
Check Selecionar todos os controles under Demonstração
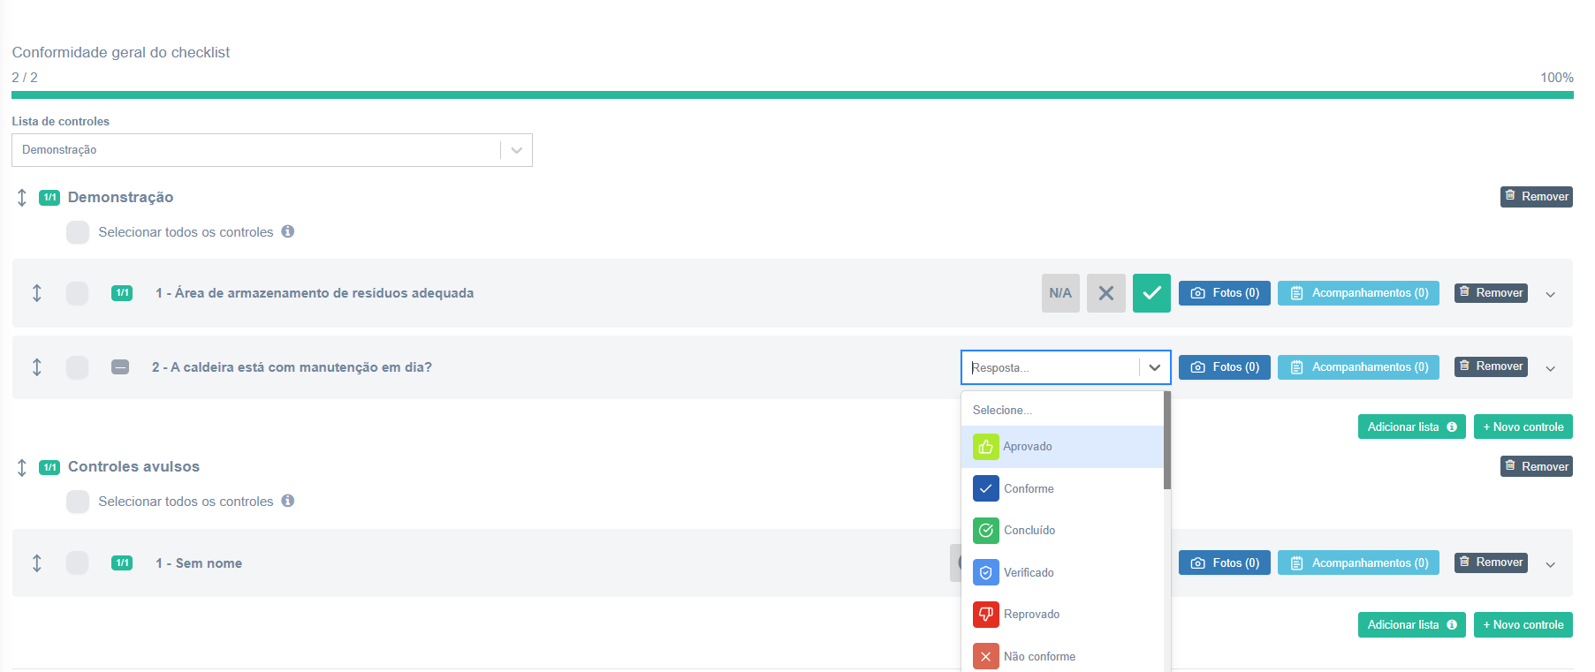click(x=78, y=232)
